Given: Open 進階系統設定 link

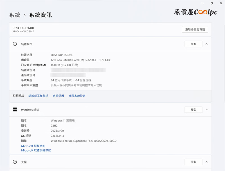Looking at the screenshot, I should (x=77, y=96).
